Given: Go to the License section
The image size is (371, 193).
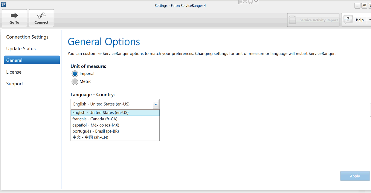Looking at the screenshot, I should [x=14, y=72].
